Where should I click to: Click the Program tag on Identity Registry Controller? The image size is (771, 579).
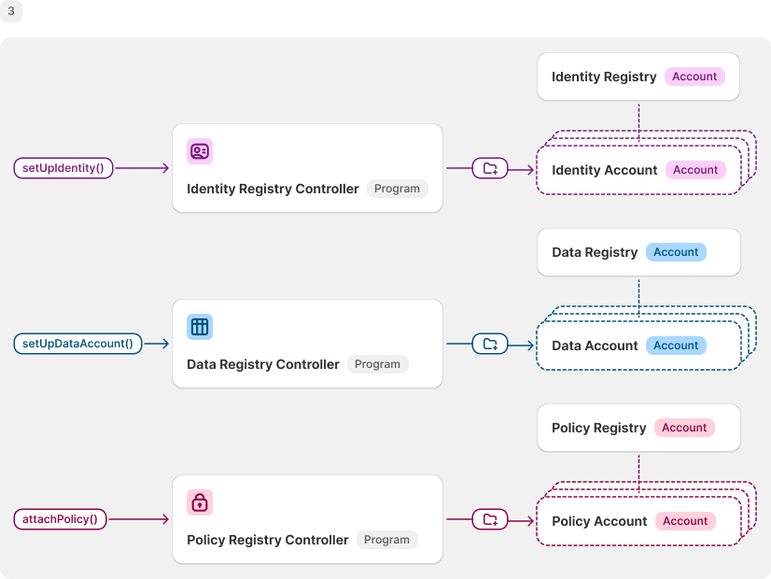point(397,189)
